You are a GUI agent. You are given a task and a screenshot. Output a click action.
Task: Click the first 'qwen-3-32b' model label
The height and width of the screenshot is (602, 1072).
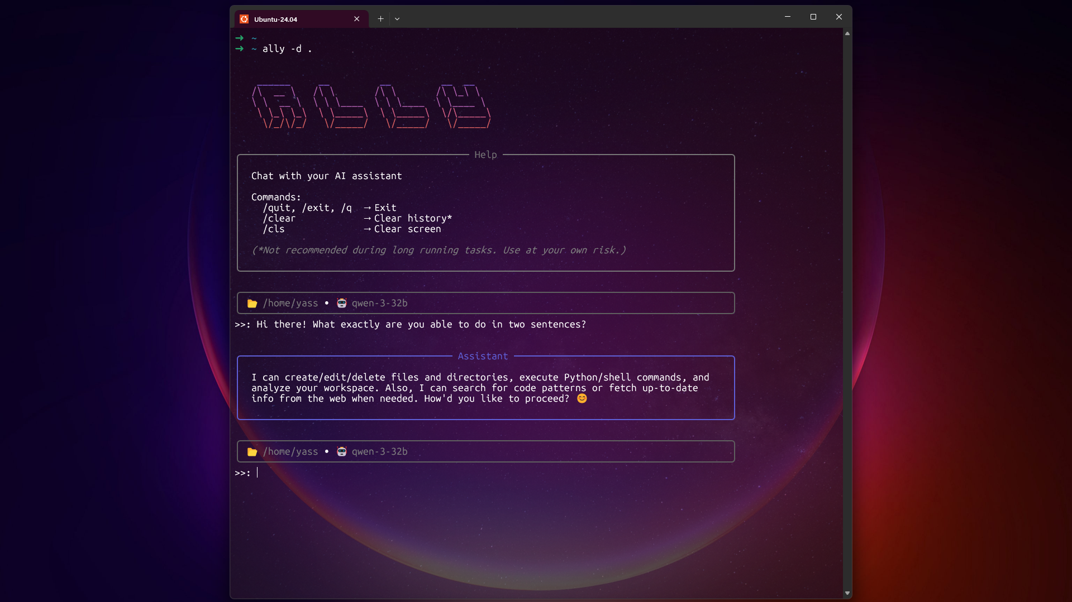379,303
